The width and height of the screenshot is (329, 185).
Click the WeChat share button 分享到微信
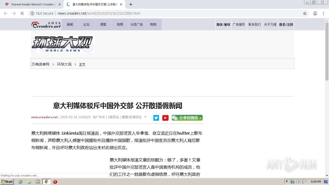point(187,118)
